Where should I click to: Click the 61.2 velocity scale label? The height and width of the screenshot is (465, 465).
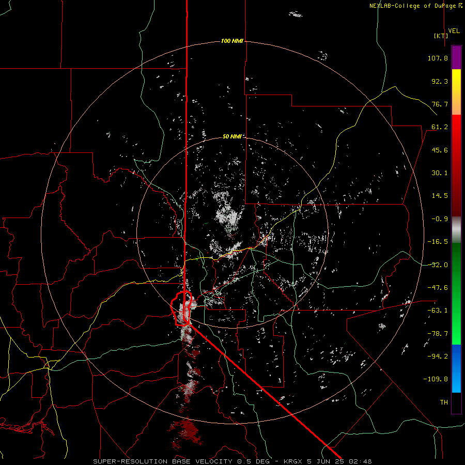(440, 127)
